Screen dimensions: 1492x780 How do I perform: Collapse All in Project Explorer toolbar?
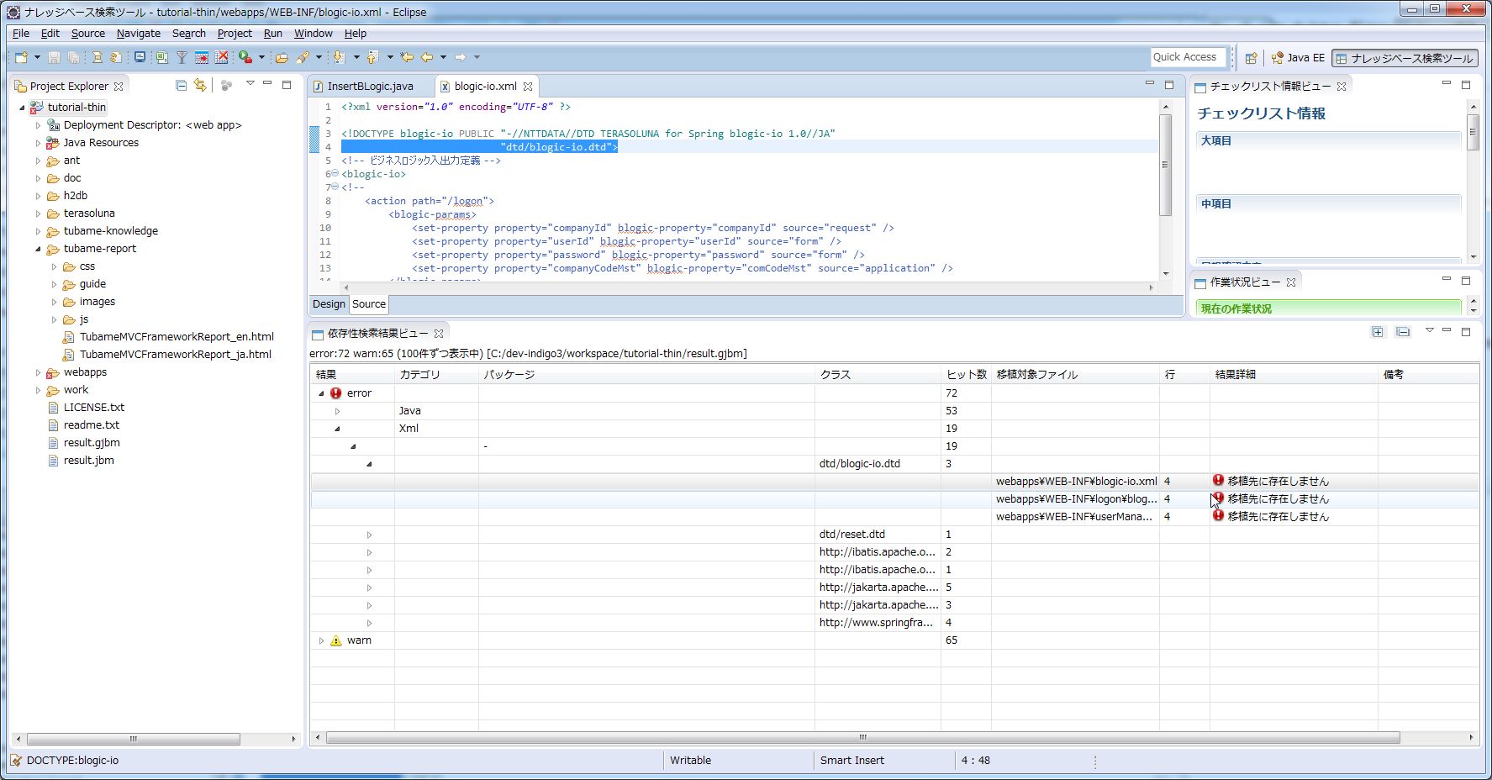coord(181,85)
